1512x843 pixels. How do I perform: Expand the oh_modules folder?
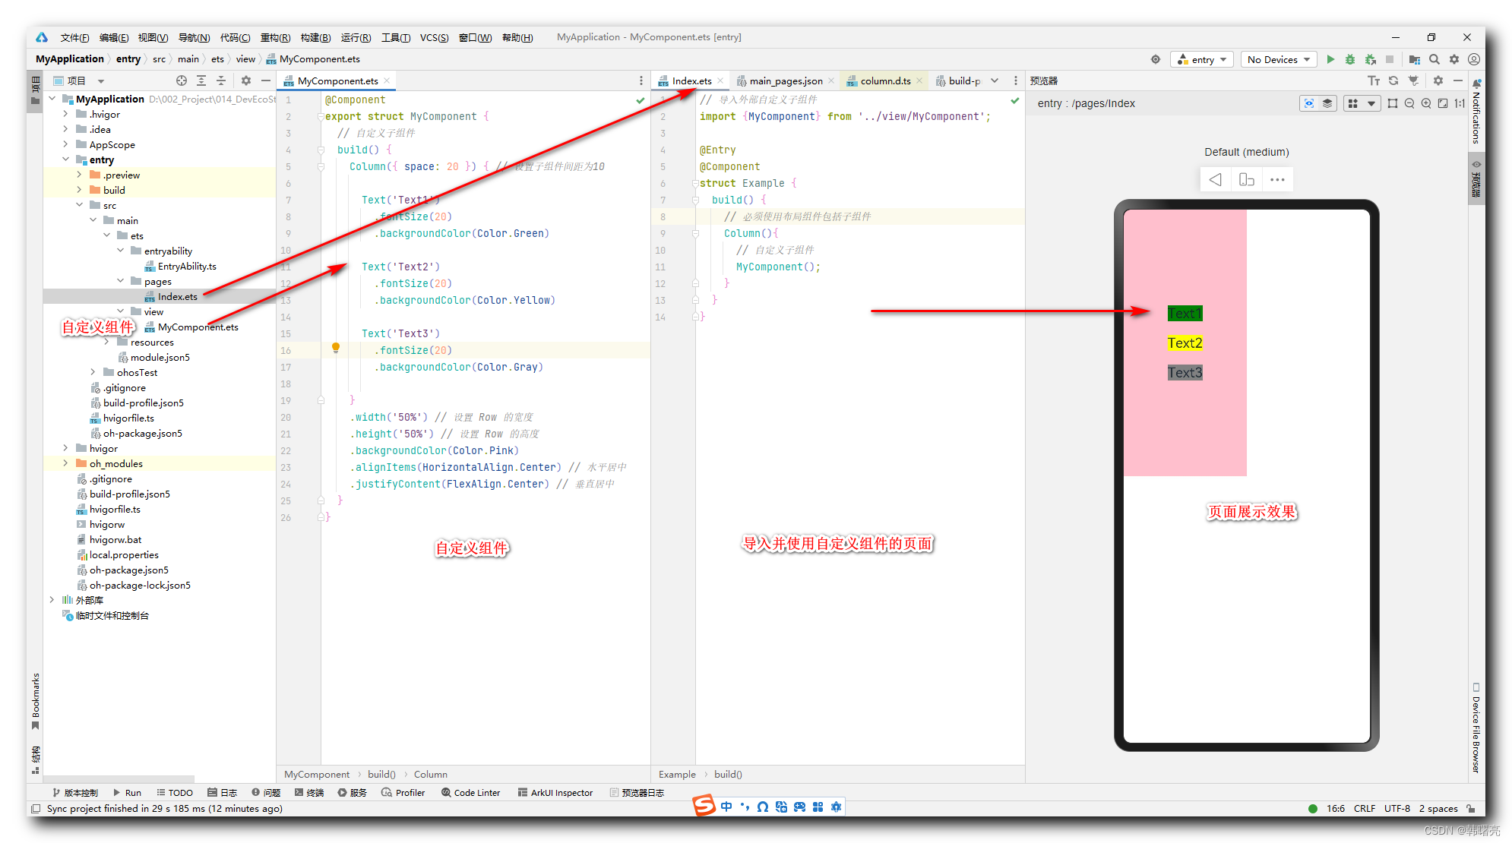66,463
